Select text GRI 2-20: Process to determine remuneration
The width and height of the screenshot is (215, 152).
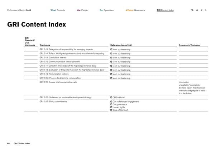pyautogui.click(x=60, y=78)
